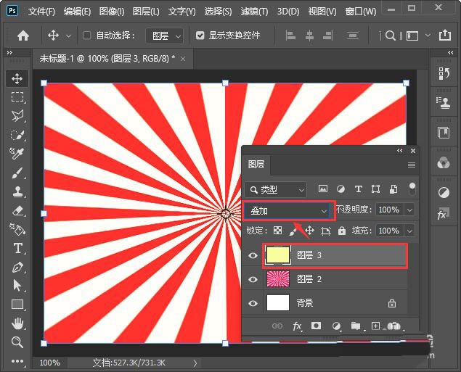Select the Zoom tool
Viewport: 461px width, 372px height.
[x=17, y=342]
